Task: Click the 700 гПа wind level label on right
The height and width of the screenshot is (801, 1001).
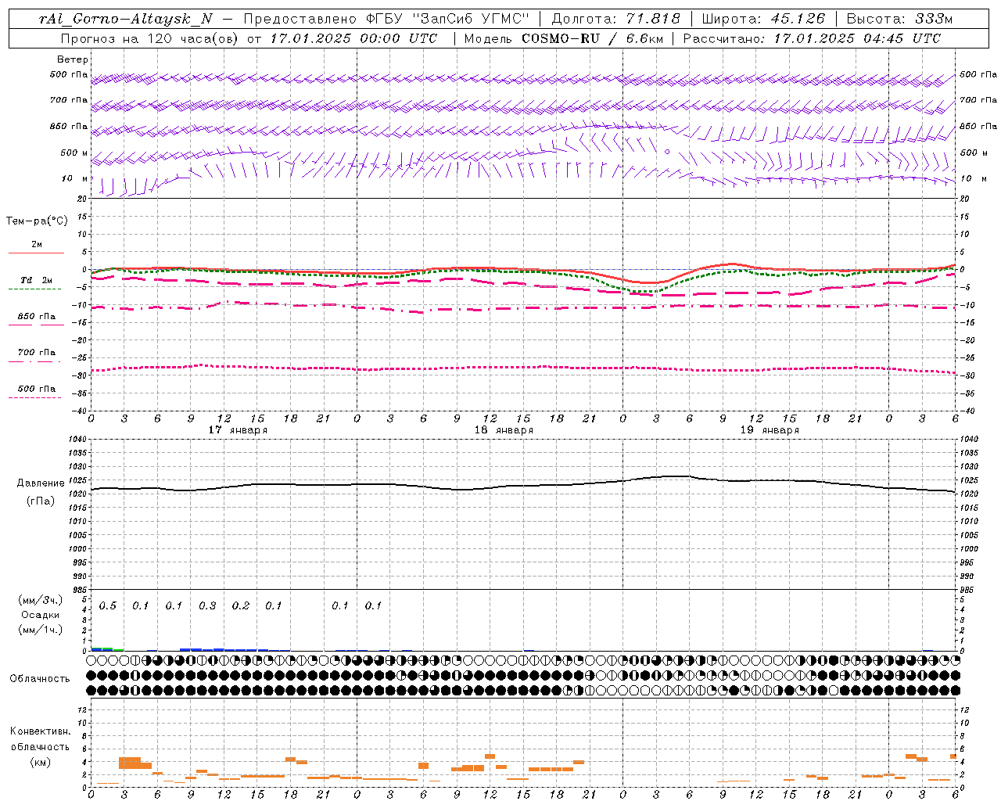Action: 978,100
